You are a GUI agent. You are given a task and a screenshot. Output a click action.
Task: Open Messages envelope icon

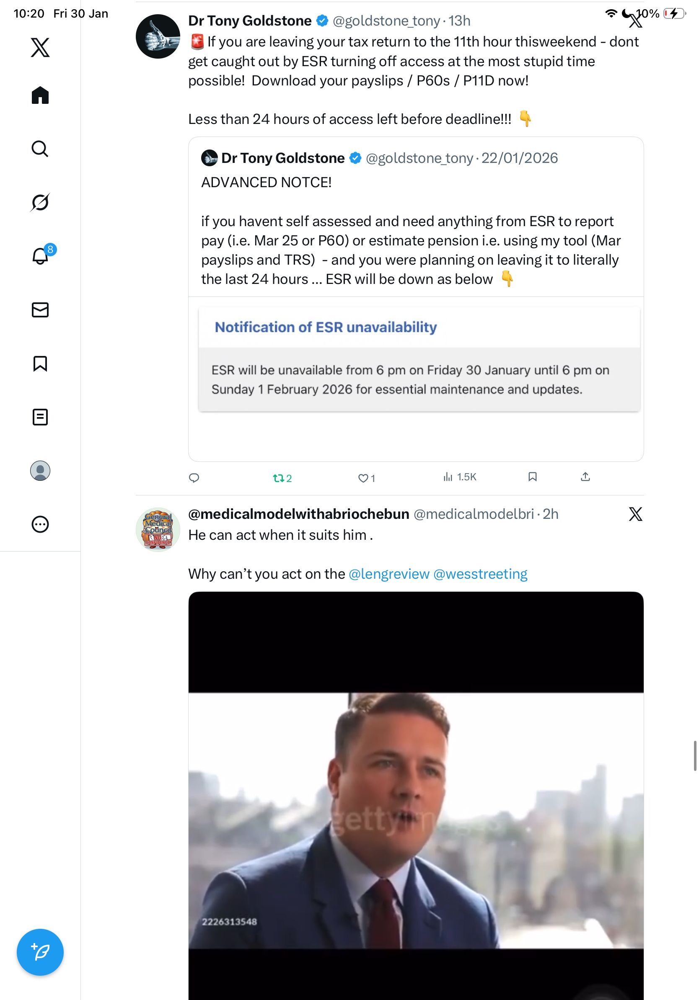pyautogui.click(x=40, y=309)
